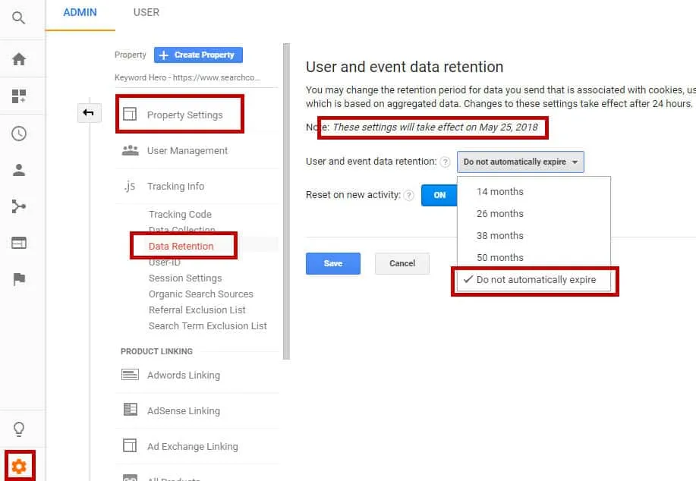Toggle off Reset on new activity

pyautogui.click(x=439, y=195)
